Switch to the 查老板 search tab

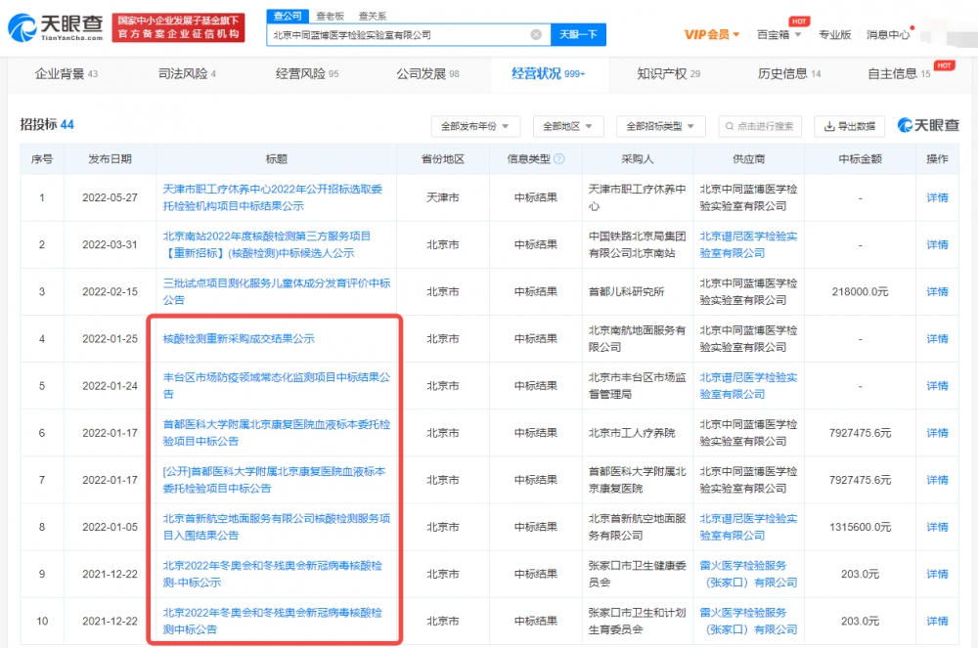tap(330, 17)
